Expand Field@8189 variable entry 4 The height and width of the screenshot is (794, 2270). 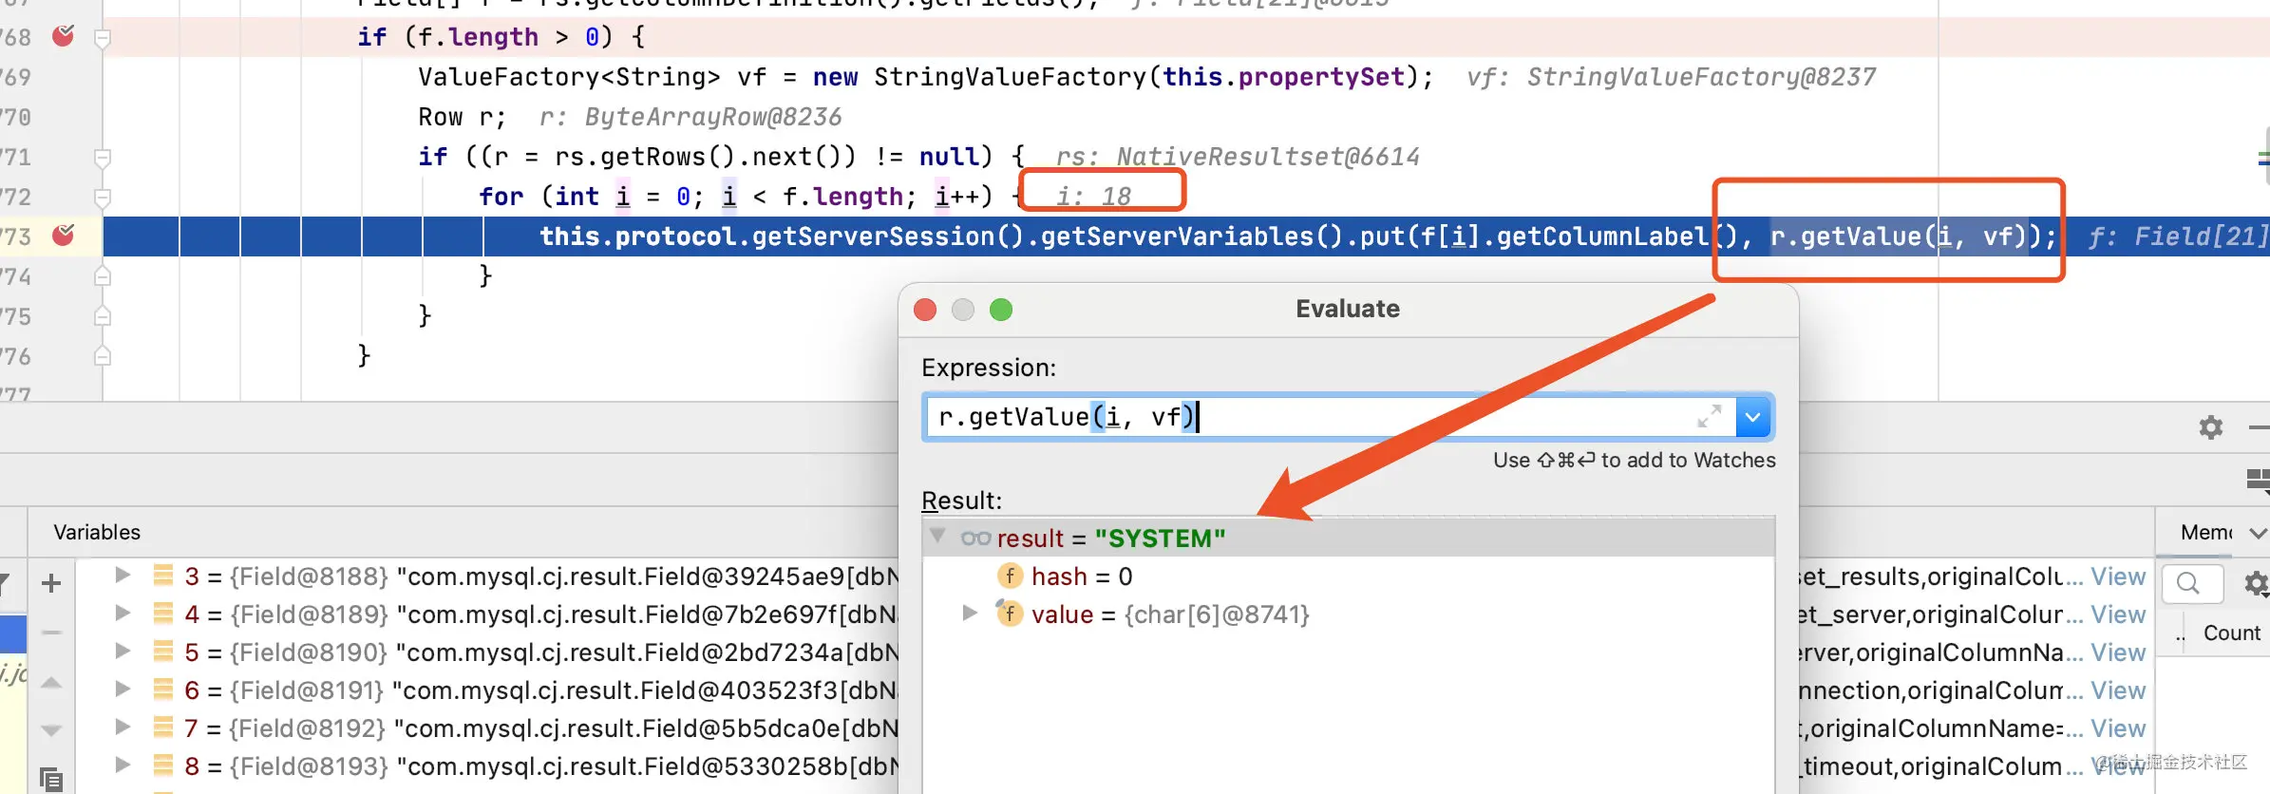click(x=123, y=613)
